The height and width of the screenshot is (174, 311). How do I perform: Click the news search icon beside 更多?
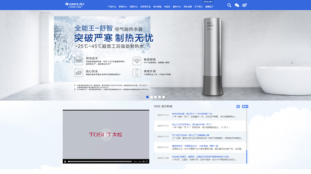tap(238, 107)
